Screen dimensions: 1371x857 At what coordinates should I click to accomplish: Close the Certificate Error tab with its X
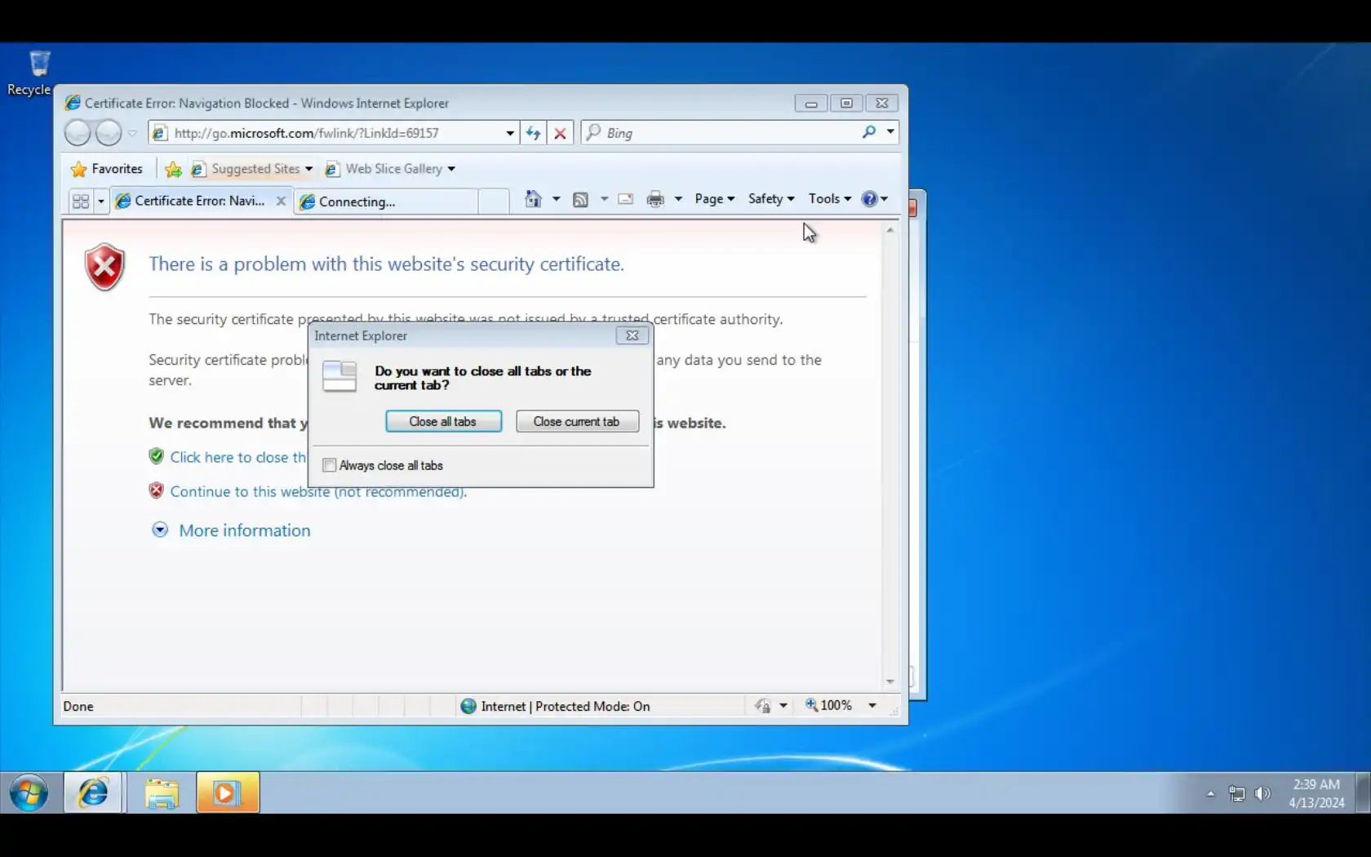281,201
